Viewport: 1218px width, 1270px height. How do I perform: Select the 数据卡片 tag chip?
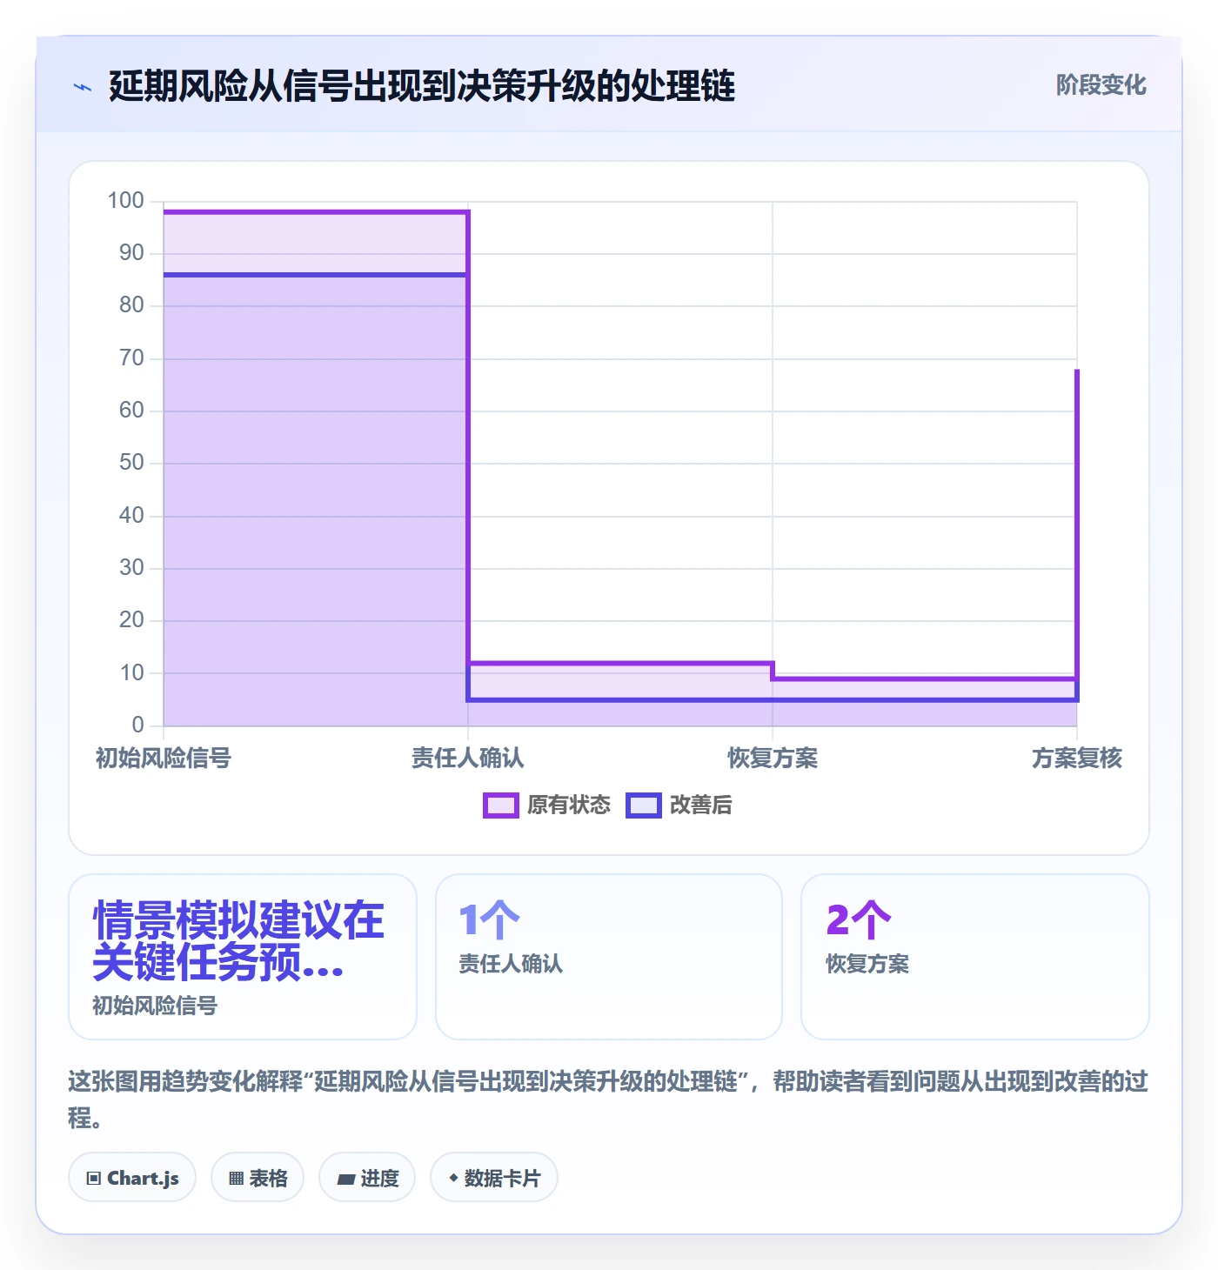(x=494, y=1178)
